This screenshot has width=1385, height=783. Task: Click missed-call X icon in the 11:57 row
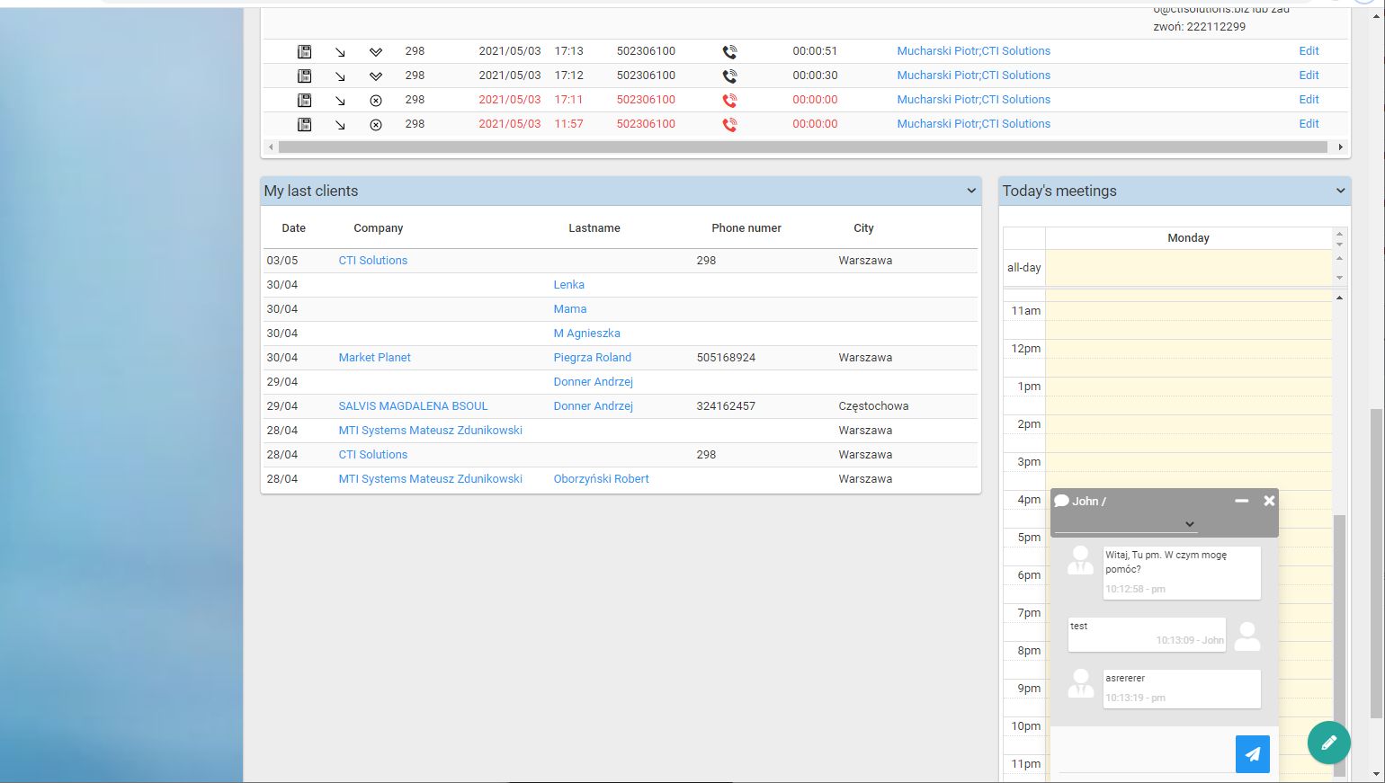(x=376, y=125)
